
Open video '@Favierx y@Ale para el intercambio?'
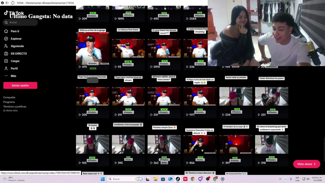(164, 96)
